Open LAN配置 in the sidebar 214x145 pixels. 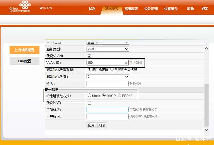[24, 61]
